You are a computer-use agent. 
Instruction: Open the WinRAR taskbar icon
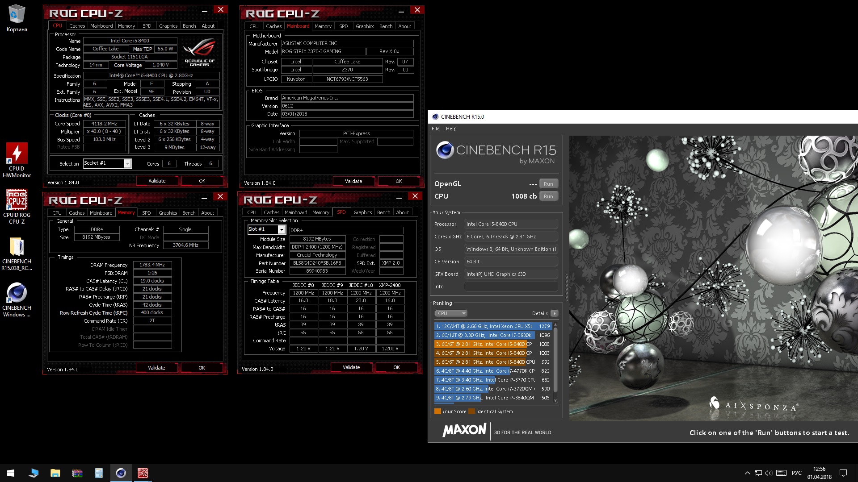tap(77, 473)
